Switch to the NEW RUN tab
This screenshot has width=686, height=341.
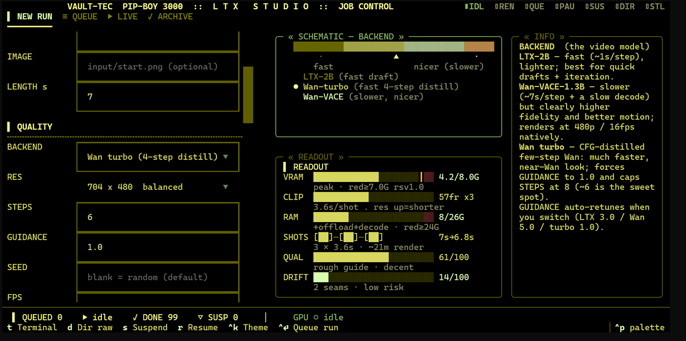pos(29,17)
